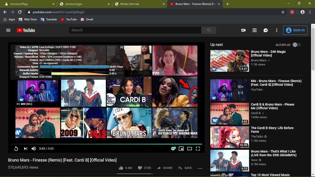
Task: Activate miniplayer mode
Action: coord(181,149)
